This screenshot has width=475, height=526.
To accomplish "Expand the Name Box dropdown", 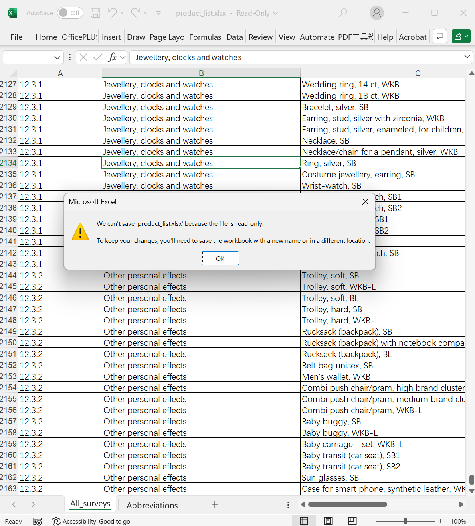I will tap(57, 58).
